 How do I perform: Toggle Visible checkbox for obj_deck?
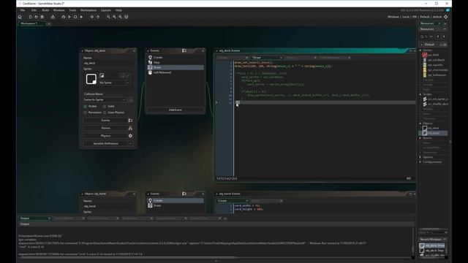point(86,106)
